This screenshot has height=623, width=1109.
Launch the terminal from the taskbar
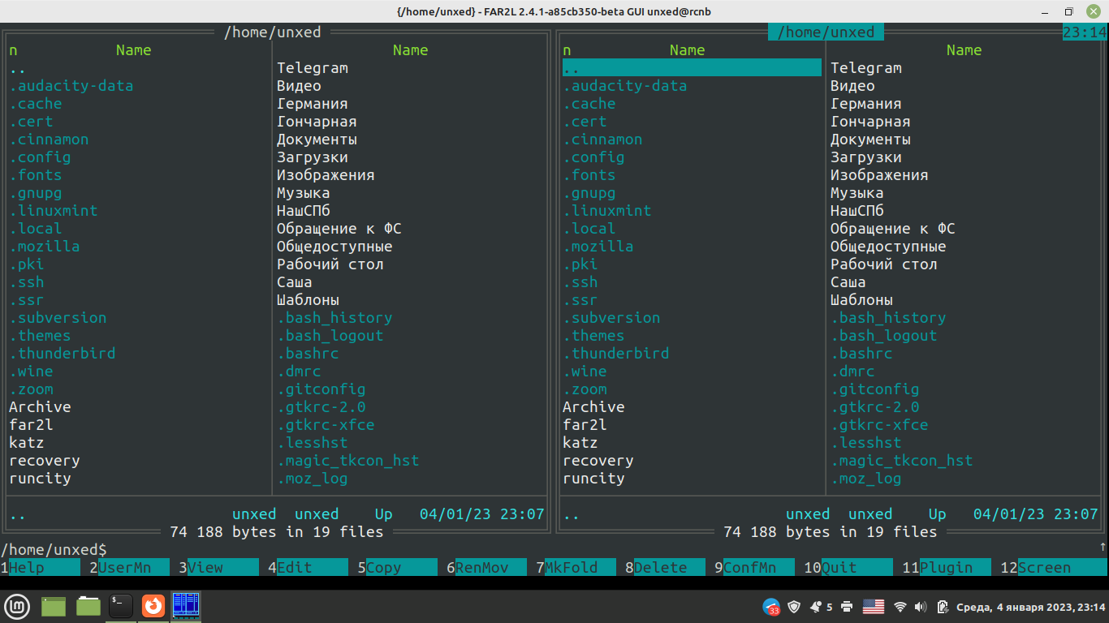pyautogui.click(x=120, y=606)
